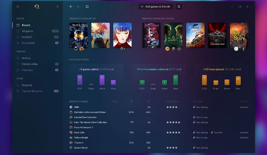Click the Downloads arrow icon
Image resolution: width=267 pixels, height=155 pixels.
pos(18,43)
